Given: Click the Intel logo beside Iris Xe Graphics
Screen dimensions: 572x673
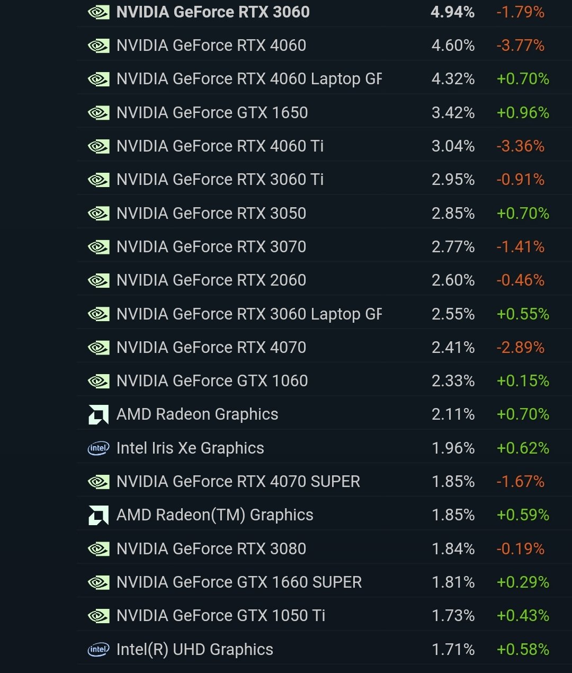Looking at the screenshot, I should (x=99, y=448).
